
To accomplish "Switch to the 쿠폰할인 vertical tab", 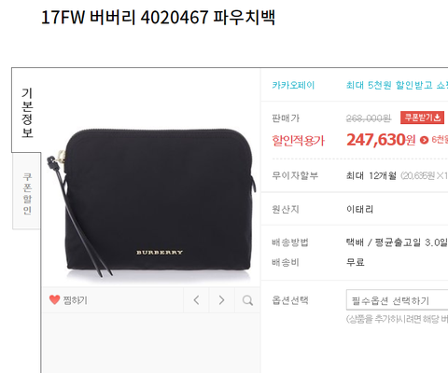I will (x=27, y=193).
